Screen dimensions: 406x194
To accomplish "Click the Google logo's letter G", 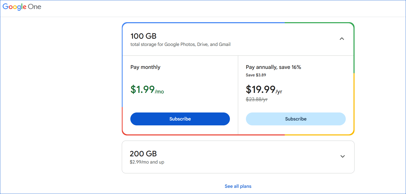I will point(5,7).
